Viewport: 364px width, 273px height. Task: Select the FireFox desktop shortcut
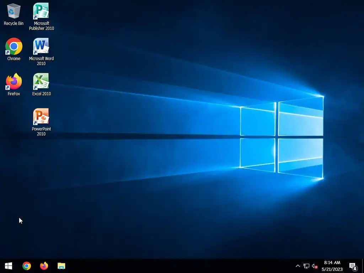point(14,85)
